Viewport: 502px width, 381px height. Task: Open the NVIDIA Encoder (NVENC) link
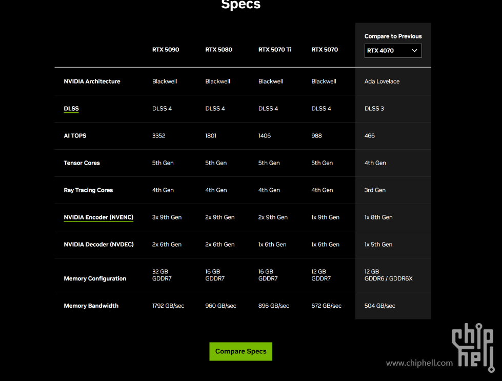(98, 217)
